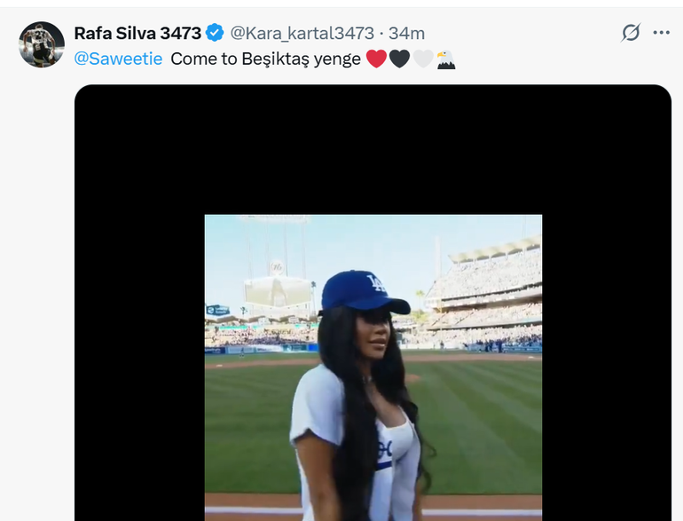Click the red heart emoji

click(376, 59)
